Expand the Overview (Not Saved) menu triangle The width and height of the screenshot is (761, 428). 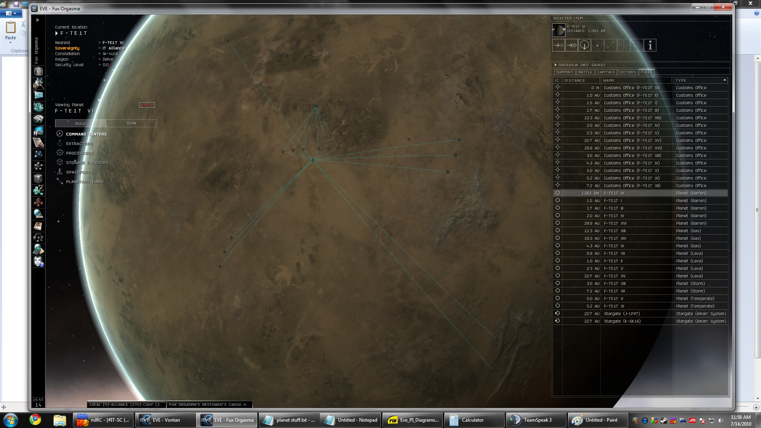[556, 65]
